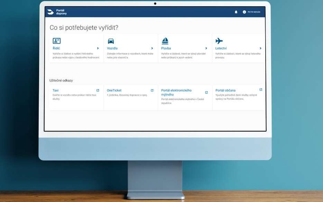Click the Portál dopravy logo icon
The width and height of the screenshot is (323, 202).
point(51,12)
